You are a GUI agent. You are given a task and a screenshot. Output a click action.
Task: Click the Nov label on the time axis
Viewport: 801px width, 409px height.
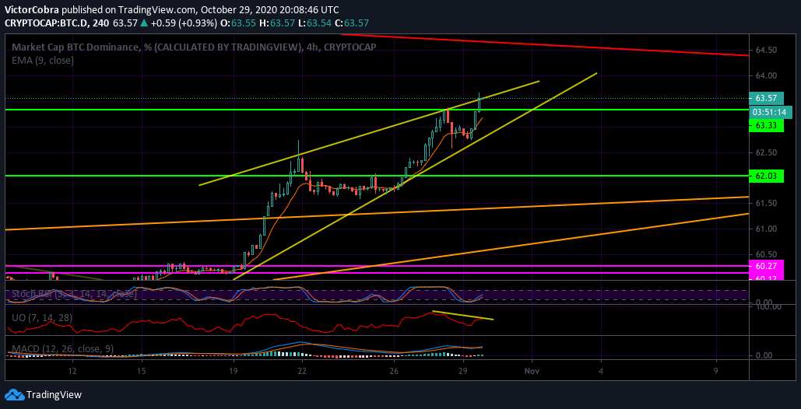pos(532,371)
